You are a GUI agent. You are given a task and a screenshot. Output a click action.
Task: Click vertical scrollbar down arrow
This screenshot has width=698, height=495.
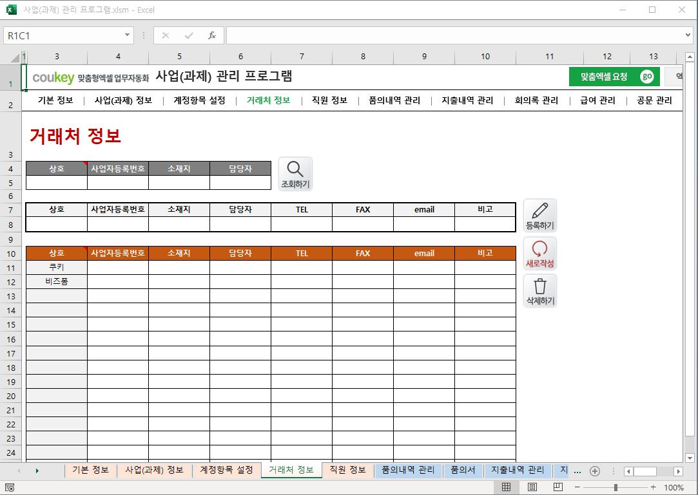690,458
